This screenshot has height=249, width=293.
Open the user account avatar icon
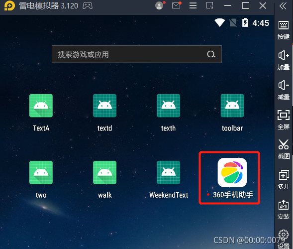tap(159, 5)
